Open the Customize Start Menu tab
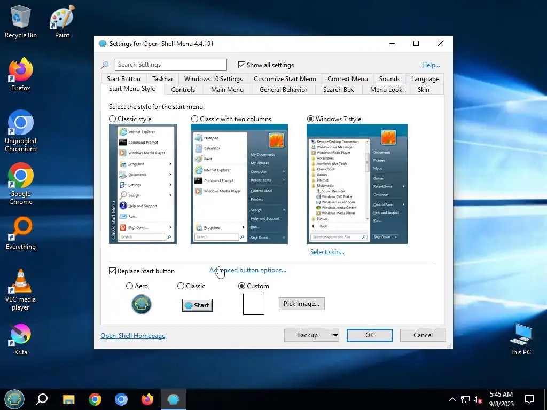 coord(285,79)
